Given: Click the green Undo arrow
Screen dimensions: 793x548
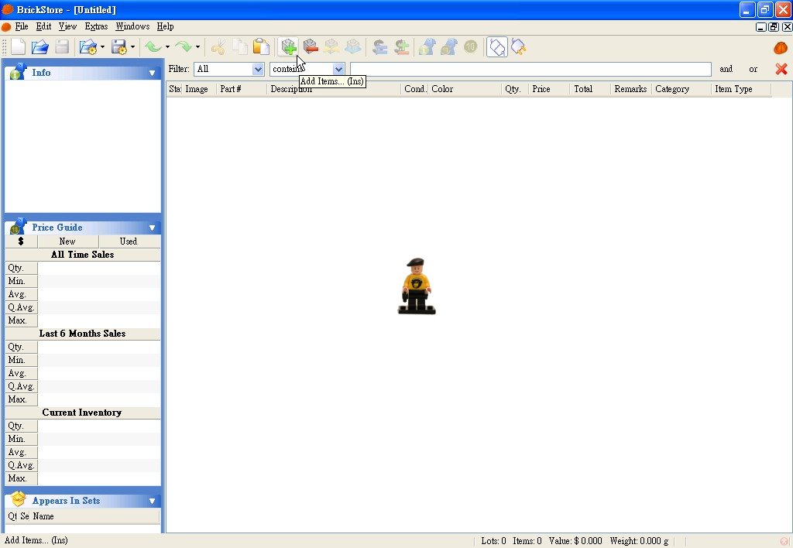Looking at the screenshot, I should 153,47.
